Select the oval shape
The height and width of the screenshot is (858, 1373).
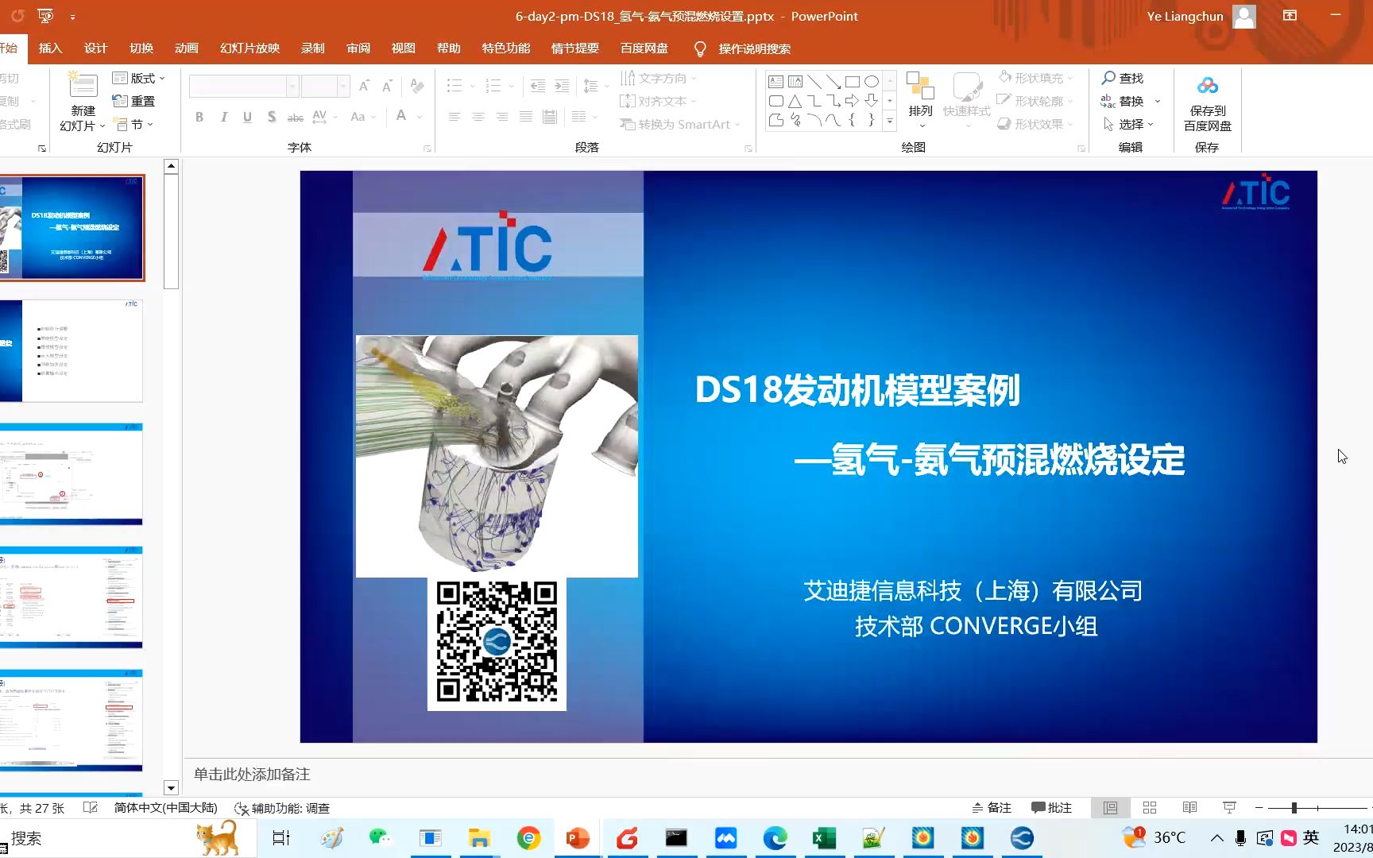[x=872, y=82]
